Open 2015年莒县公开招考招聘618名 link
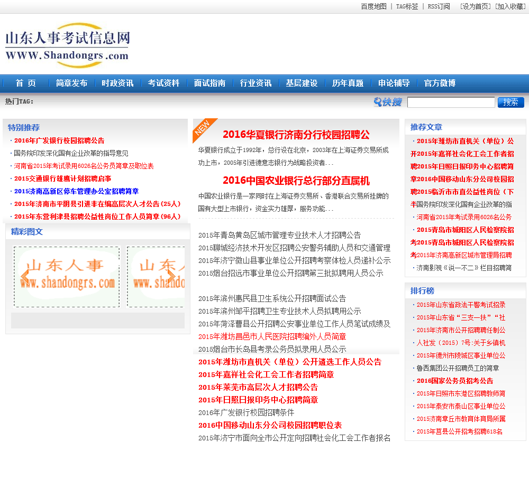The height and width of the screenshot is (480, 529). pos(459,431)
